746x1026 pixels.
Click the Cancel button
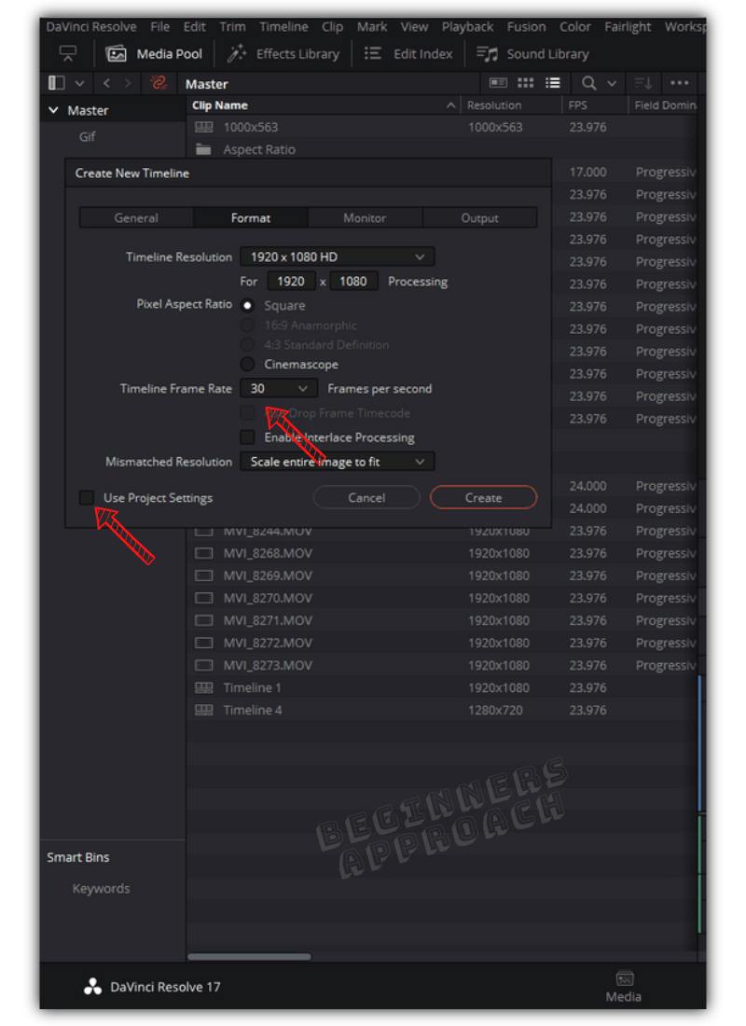[366, 498]
